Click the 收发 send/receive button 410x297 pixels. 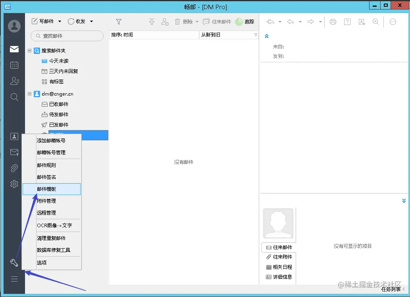77,21
